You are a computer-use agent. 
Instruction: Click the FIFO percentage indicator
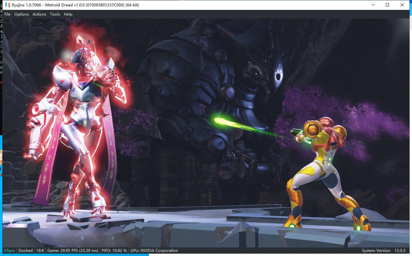[x=114, y=251]
